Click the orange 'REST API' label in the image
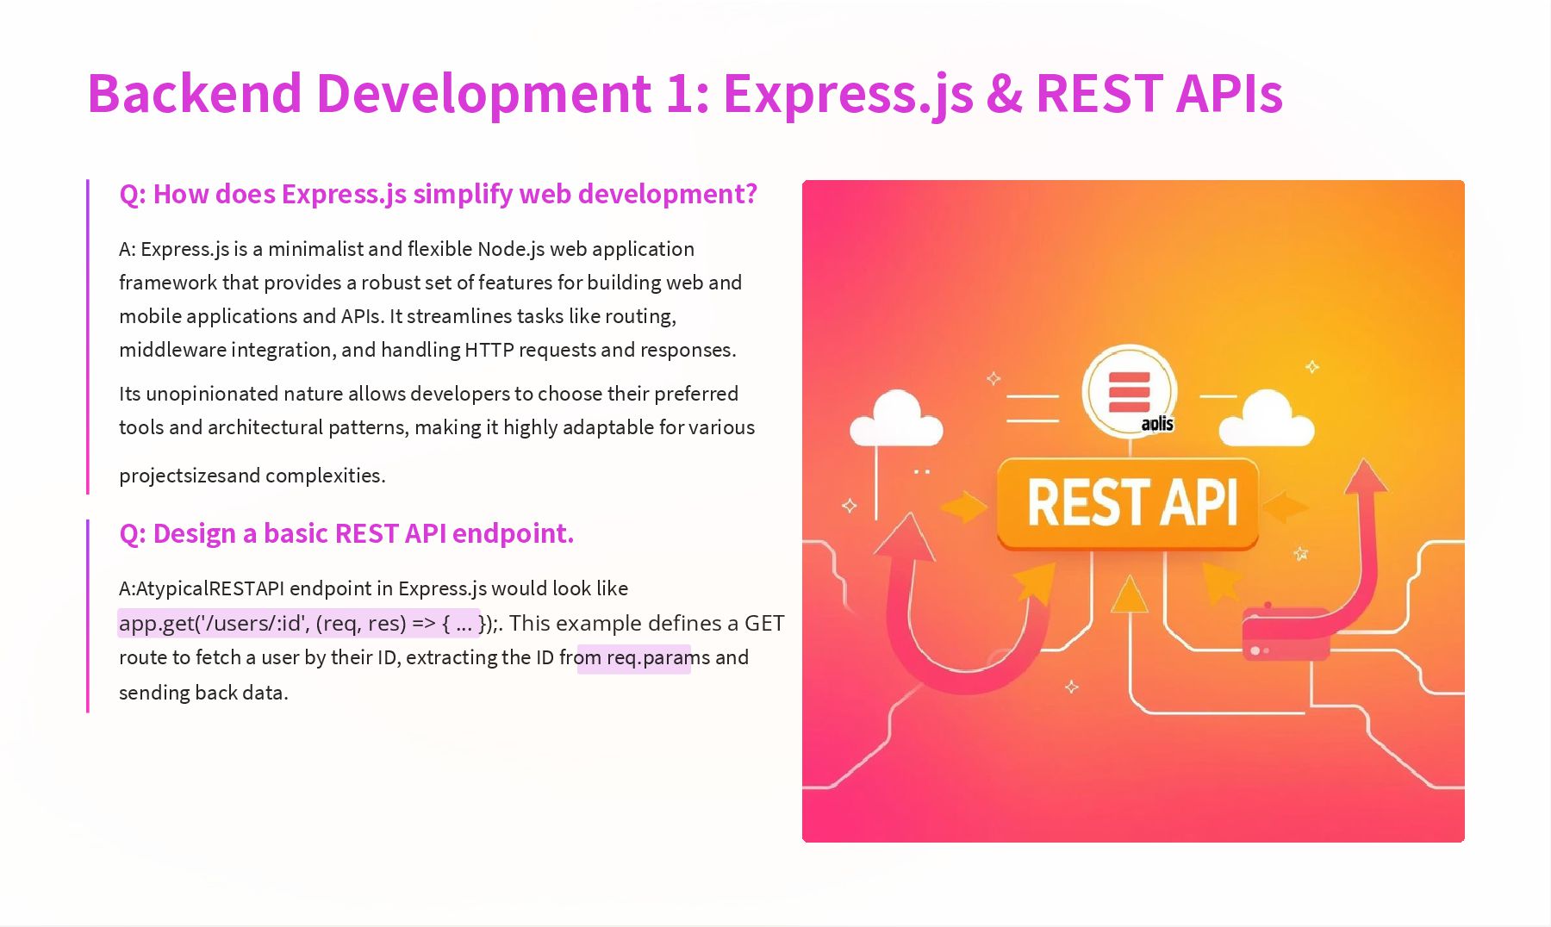Viewport: 1551px width, 927px height. click(1128, 504)
